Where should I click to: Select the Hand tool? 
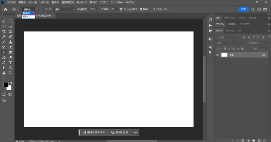[x=3, y=73]
